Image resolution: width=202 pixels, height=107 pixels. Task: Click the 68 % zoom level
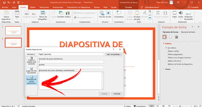pos(195,106)
